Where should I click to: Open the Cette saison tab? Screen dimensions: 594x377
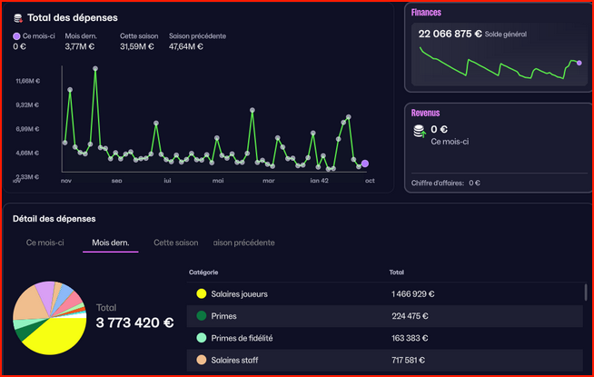[x=175, y=243]
